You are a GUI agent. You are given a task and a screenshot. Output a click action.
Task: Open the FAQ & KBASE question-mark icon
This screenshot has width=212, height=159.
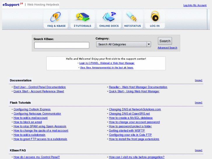[56, 17]
